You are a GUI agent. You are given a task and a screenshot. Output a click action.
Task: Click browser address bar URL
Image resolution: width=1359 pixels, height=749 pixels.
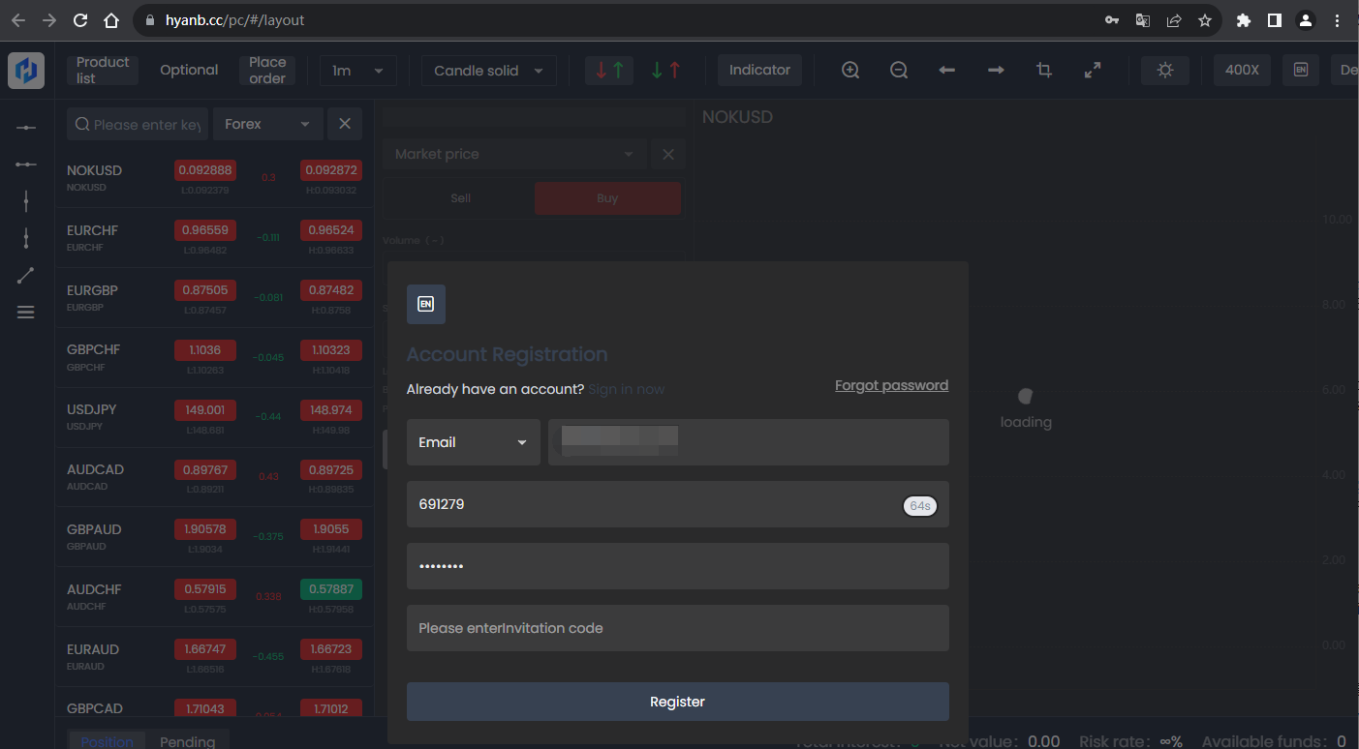pyautogui.click(x=234, y=19)
